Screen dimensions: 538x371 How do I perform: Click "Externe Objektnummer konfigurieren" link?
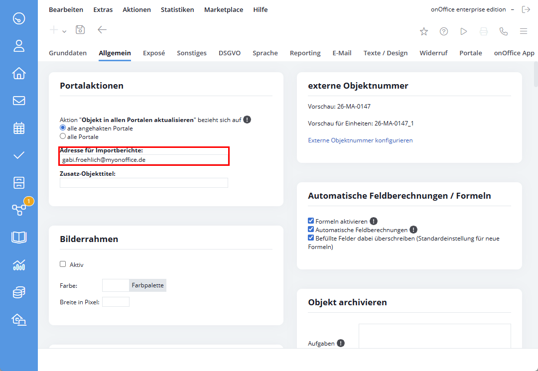pyautogui.click(x=360, y=140)
